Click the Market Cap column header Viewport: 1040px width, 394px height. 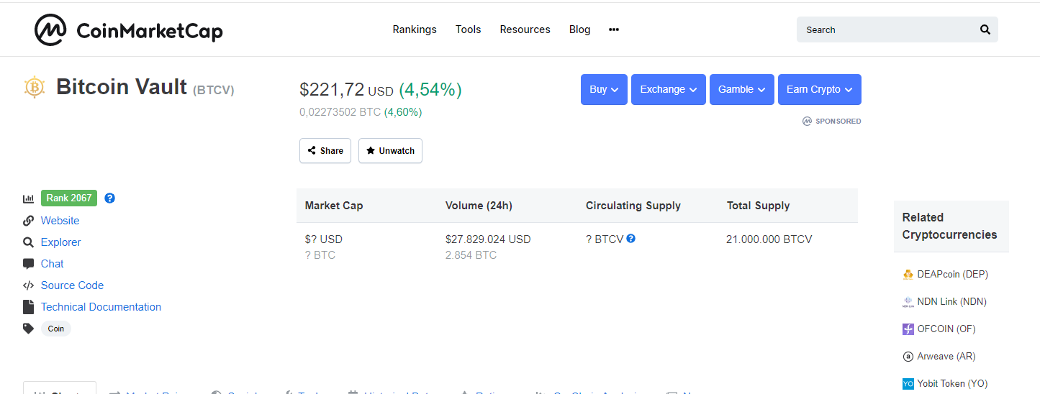point(334,206)
